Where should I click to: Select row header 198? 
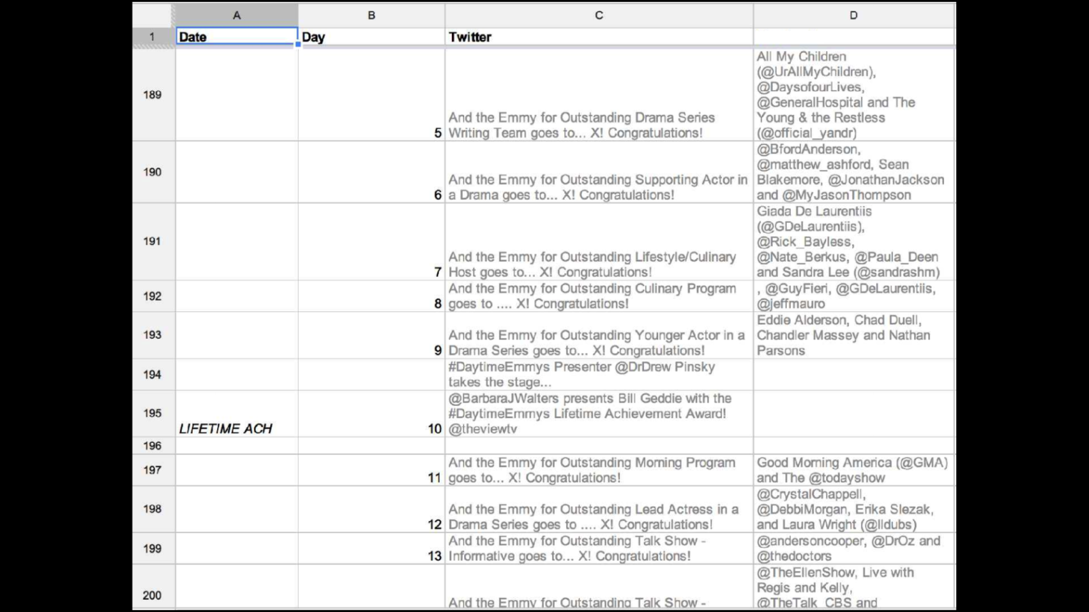153,509
